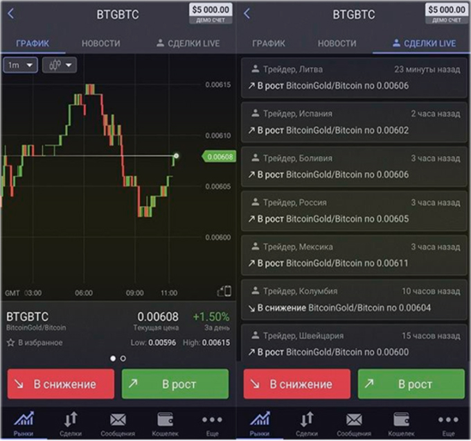Switch to ГРАФИК tab on right screen
This screenshot has height=441, width=471.
269,43
